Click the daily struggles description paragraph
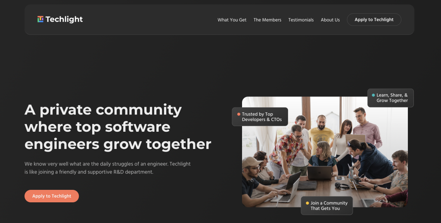This screenshot has width=441, height=223. 107,168
